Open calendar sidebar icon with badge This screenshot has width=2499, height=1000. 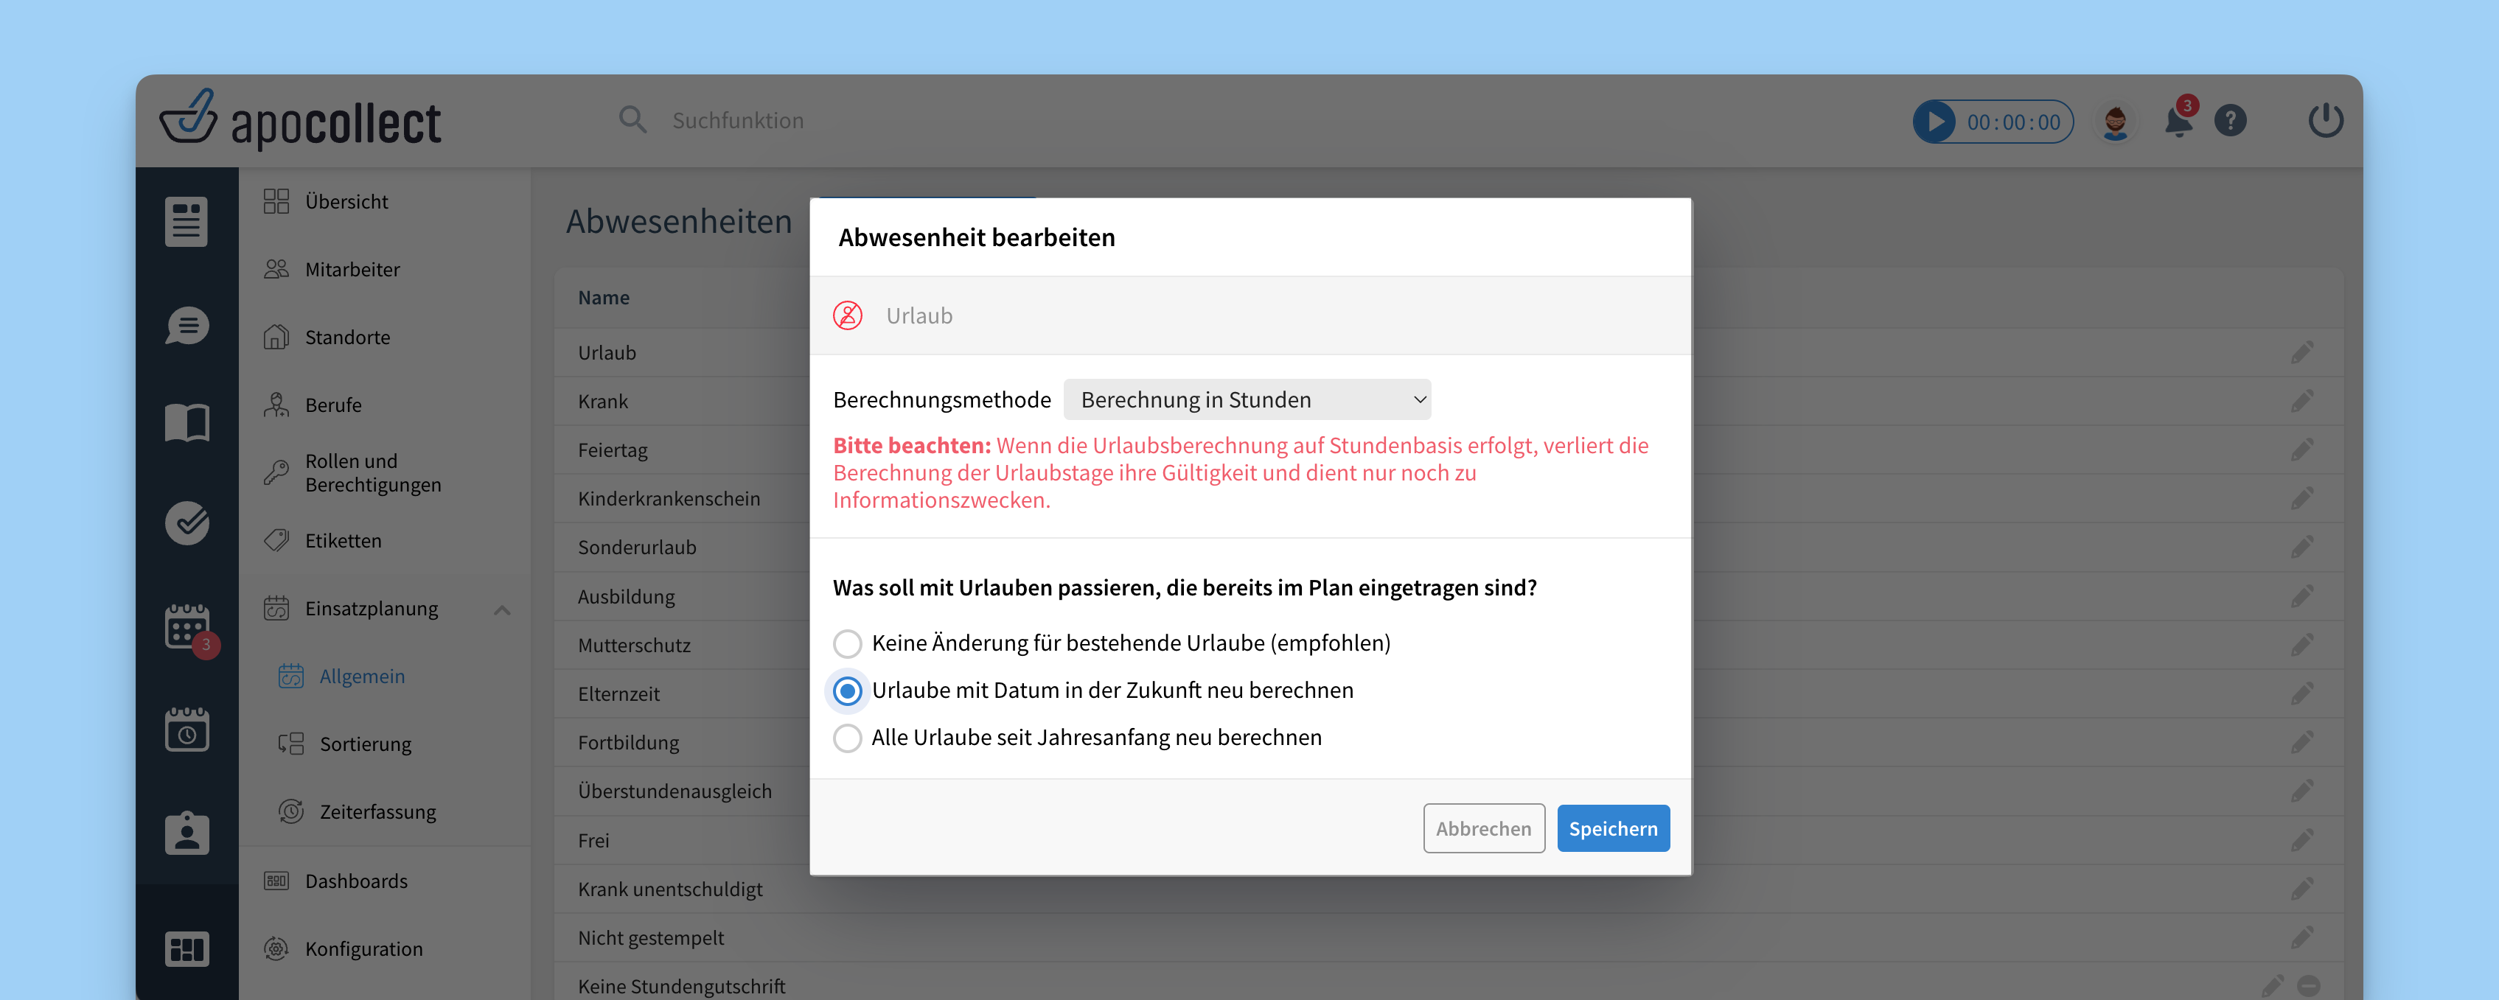[x=187, y=628]
